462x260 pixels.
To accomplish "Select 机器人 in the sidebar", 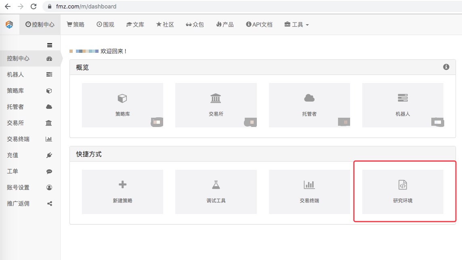I will point(16,75).
